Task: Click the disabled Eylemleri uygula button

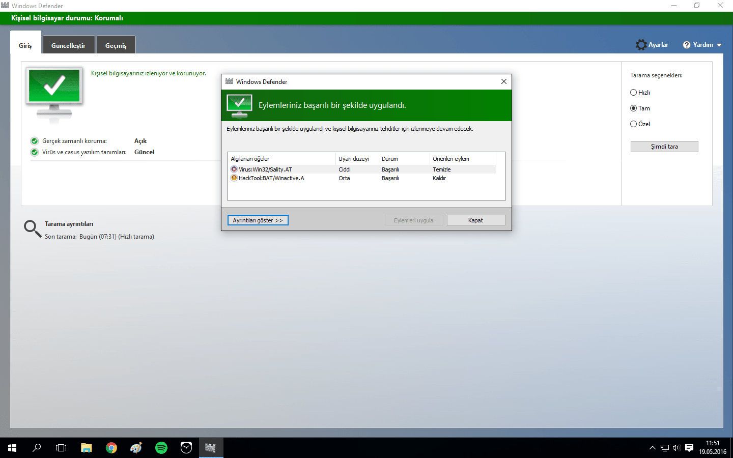Action: pyautogui.click(x=414, y=220)
